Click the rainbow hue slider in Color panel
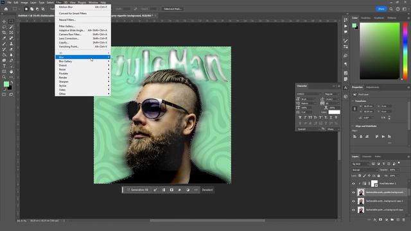This screenshot has height=231, width=411. 405,51
